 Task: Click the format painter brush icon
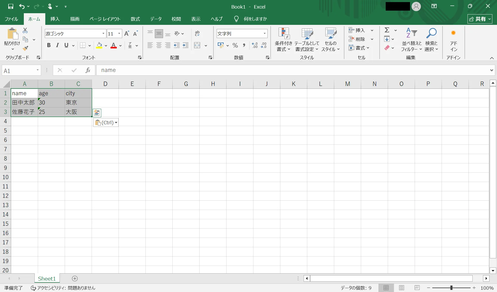click(x=25, y=48)
